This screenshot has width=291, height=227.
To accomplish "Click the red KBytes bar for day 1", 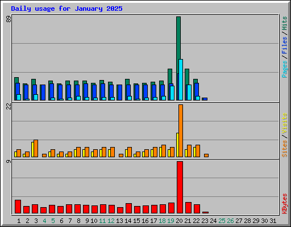I will (18, 207).
